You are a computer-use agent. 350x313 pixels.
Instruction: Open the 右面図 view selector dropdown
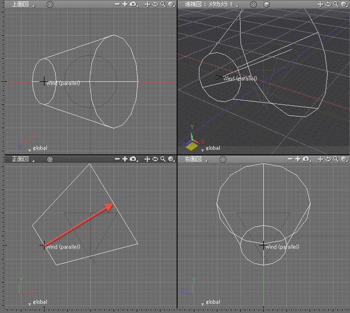196,159
